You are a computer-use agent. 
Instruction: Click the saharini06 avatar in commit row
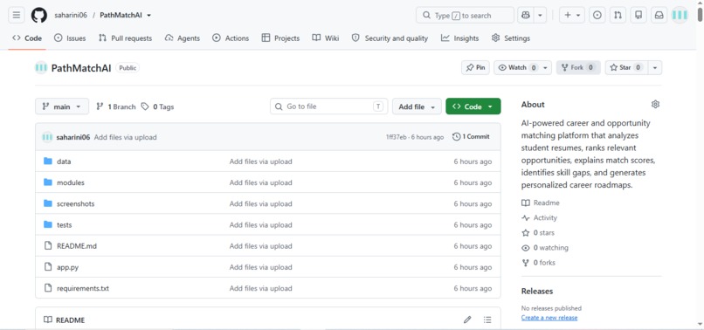(x=47, y=137)
